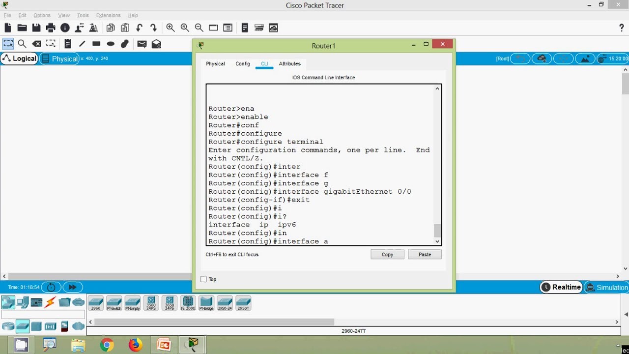This screenshot has width=629, height=354.
Task: Click fast forward time button
Action: (x=72, y=287)
